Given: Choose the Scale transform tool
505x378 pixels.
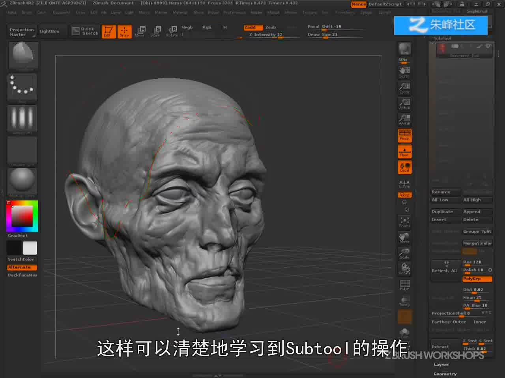Looking at the screenshot, I should pyautogui.click(x=155, y=31).
